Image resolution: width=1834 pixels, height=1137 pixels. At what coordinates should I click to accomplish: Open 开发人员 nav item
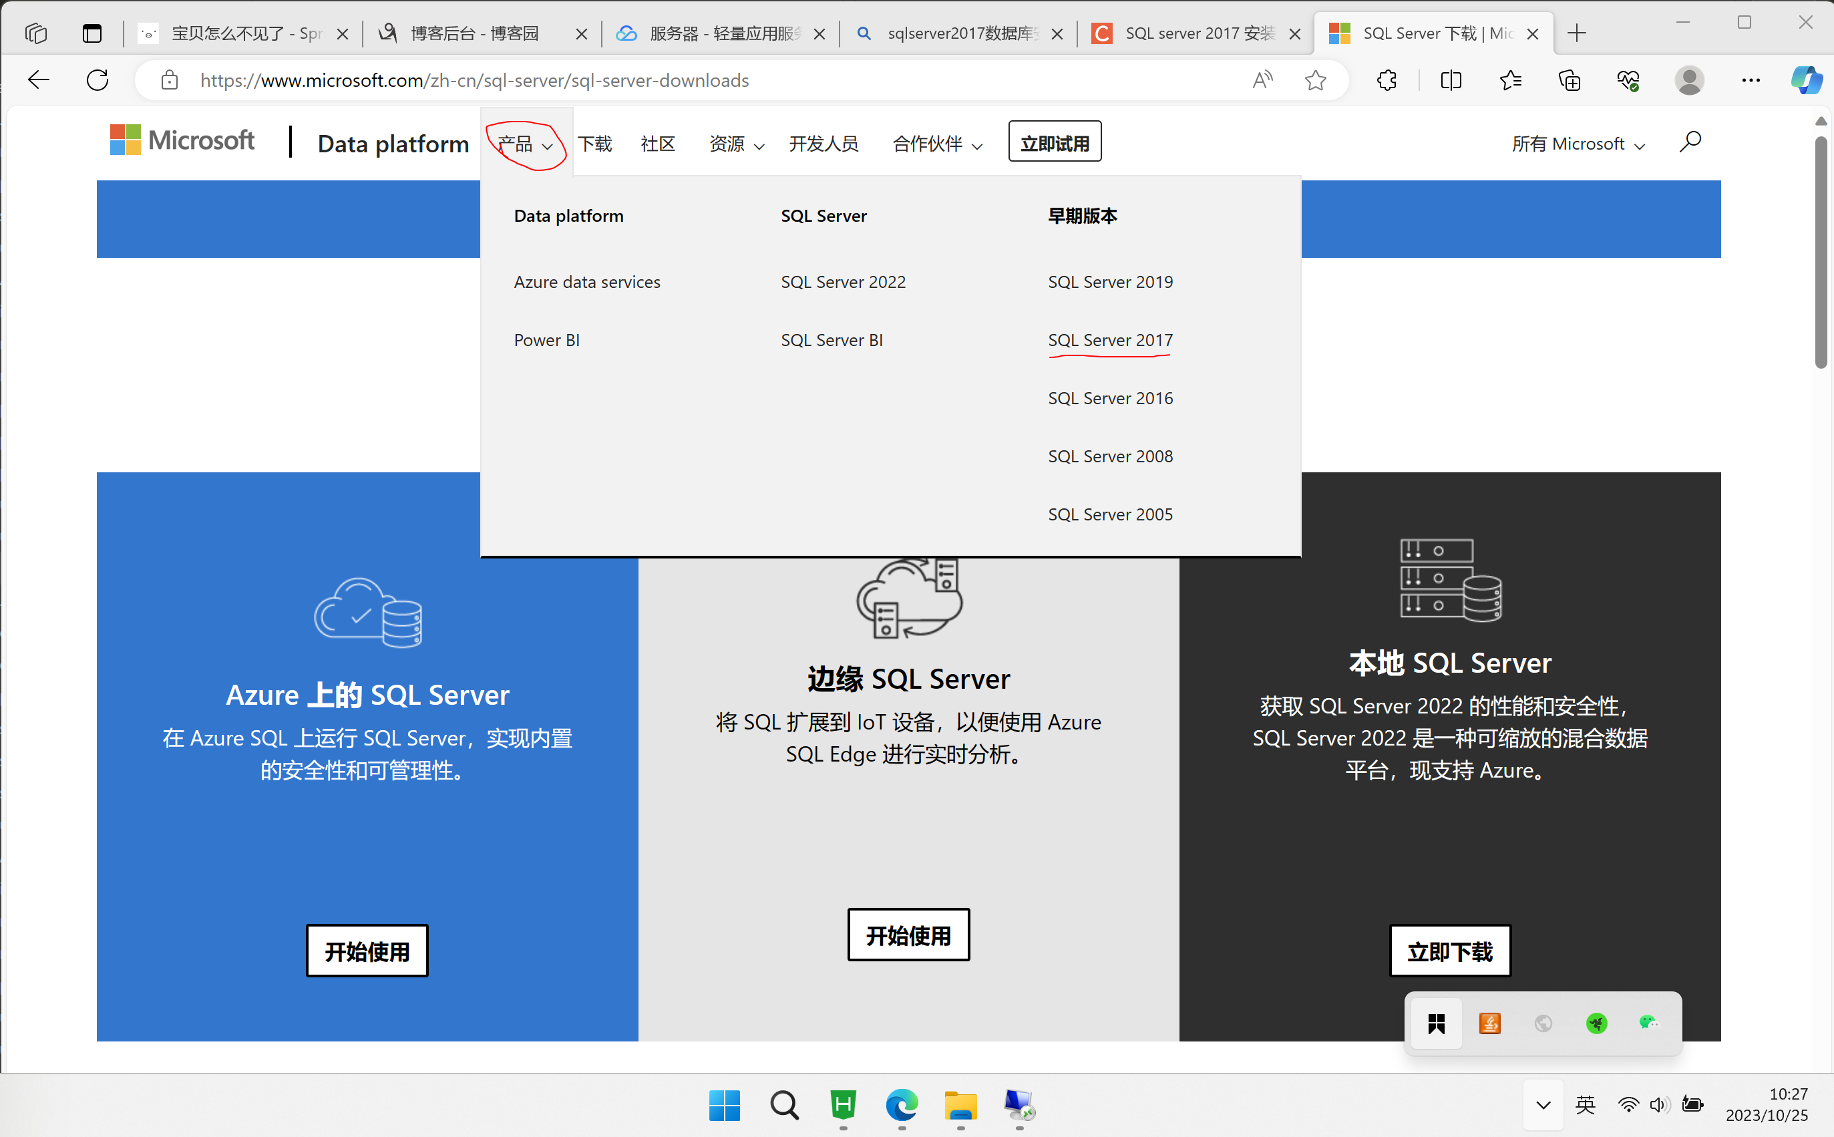click(823, 143)
